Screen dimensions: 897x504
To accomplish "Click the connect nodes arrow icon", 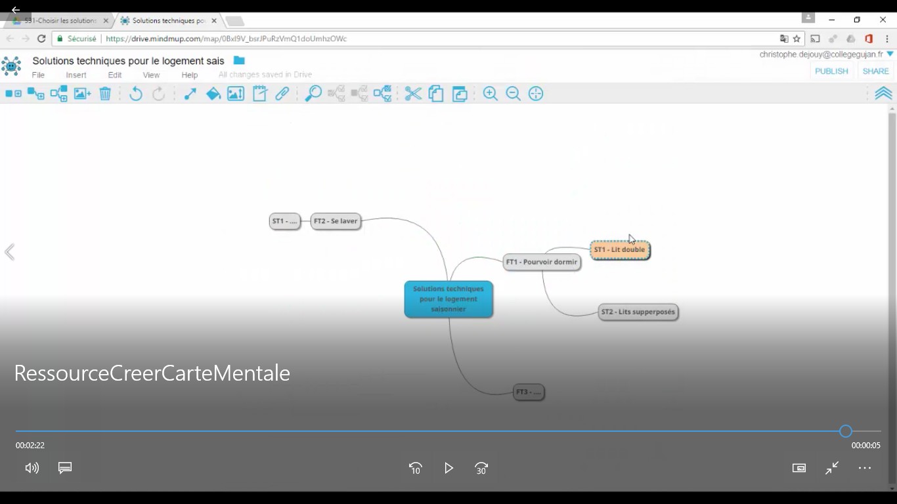I will coord(190,94).
